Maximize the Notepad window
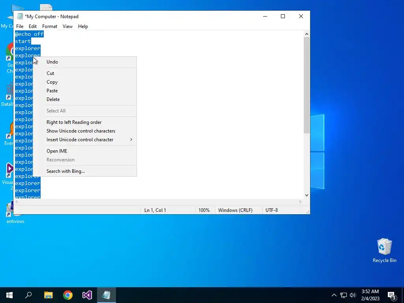 283,16
